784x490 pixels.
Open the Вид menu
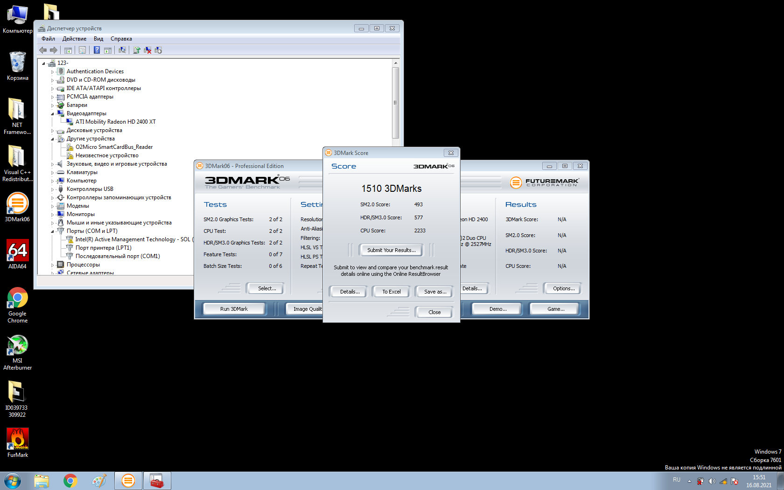point(98,39)
